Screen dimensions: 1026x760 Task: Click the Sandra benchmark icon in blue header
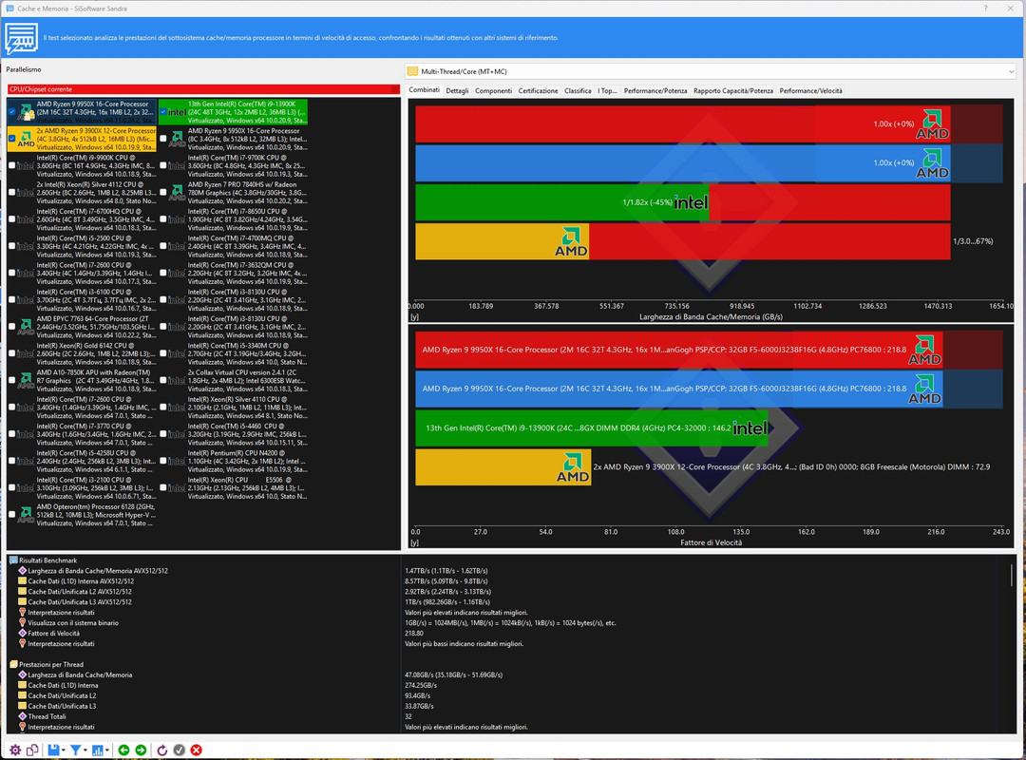(x=21, y=39)
